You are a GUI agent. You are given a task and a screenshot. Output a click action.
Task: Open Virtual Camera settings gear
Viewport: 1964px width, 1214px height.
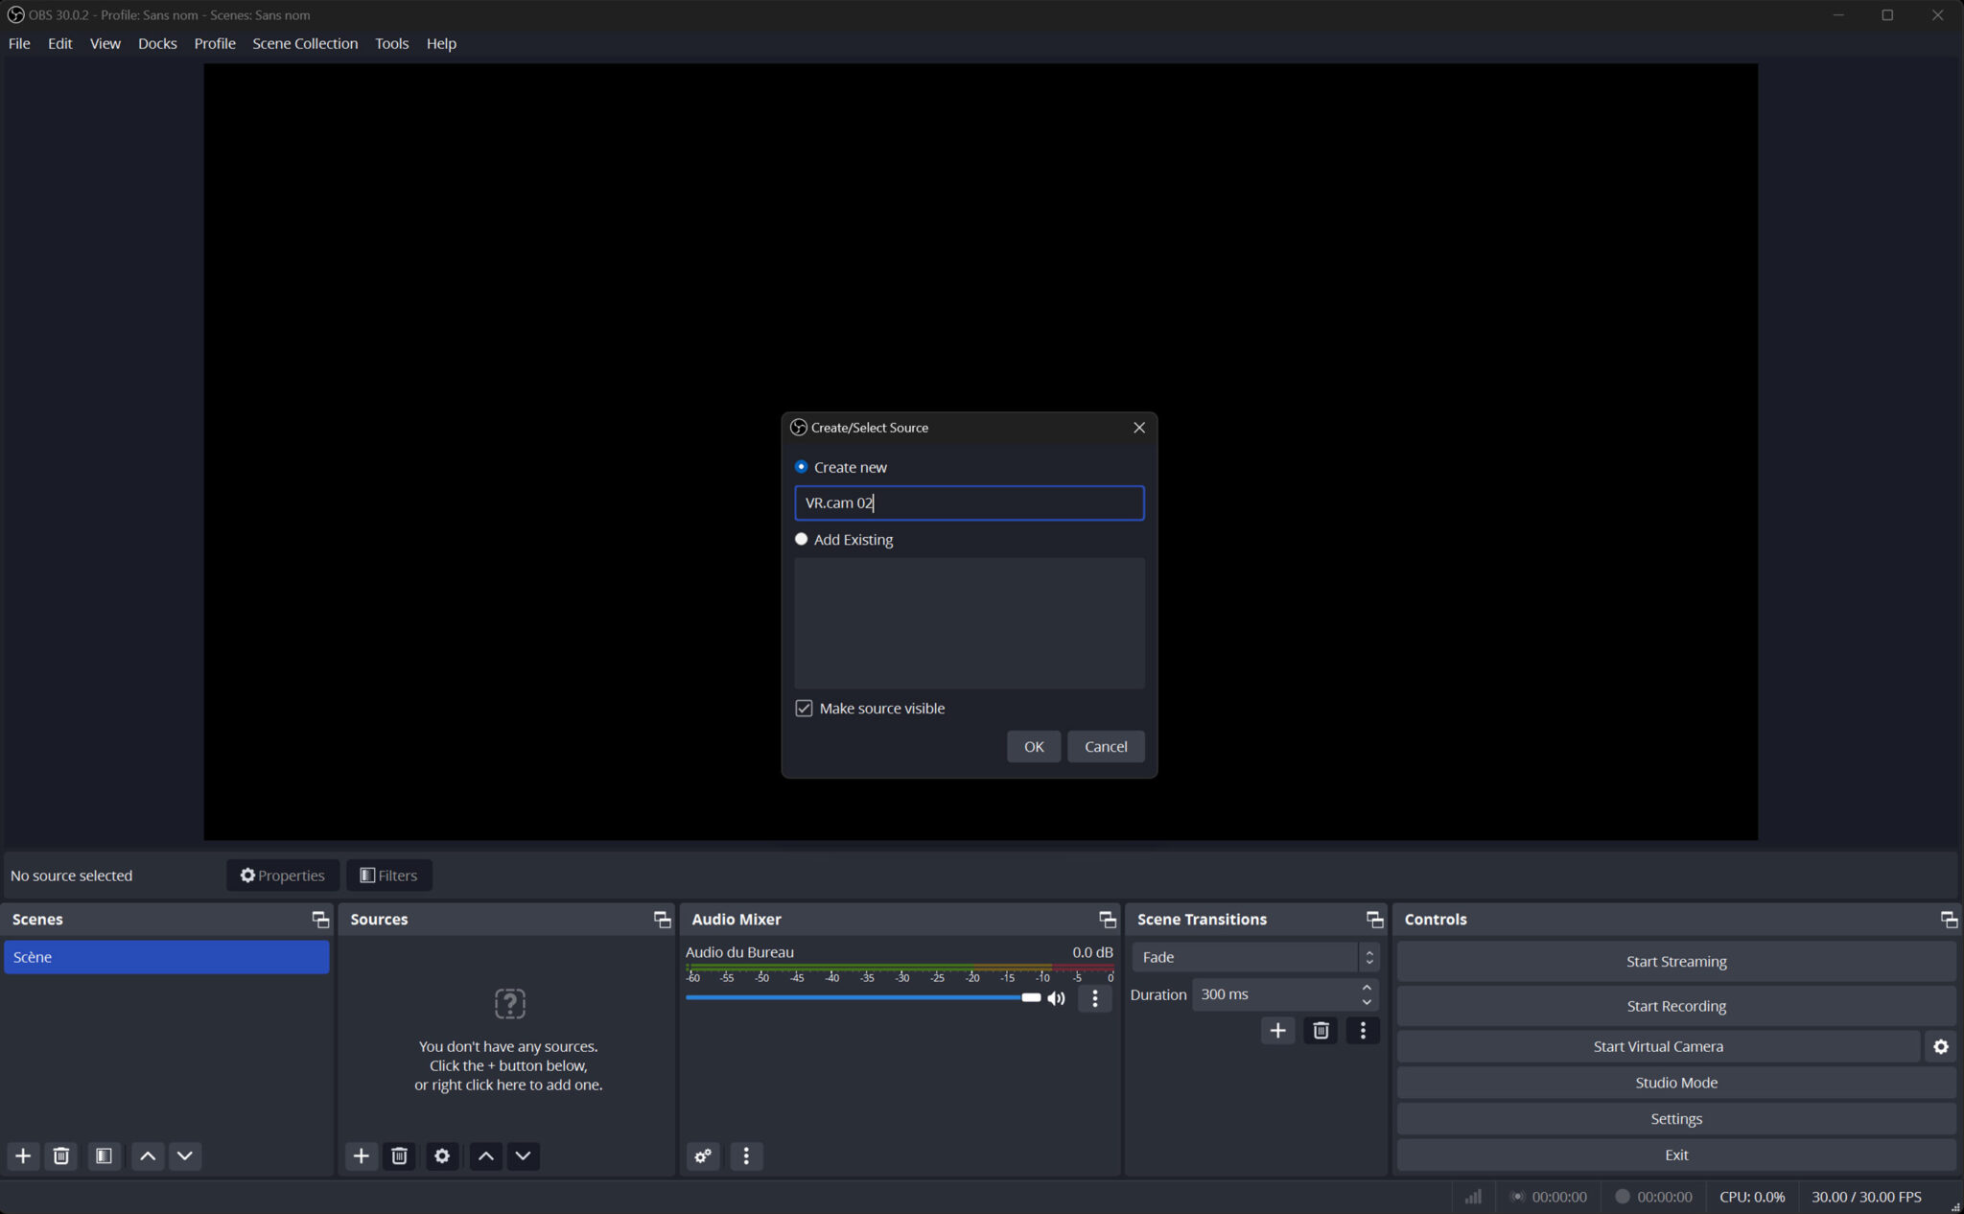(1940, 1046)
